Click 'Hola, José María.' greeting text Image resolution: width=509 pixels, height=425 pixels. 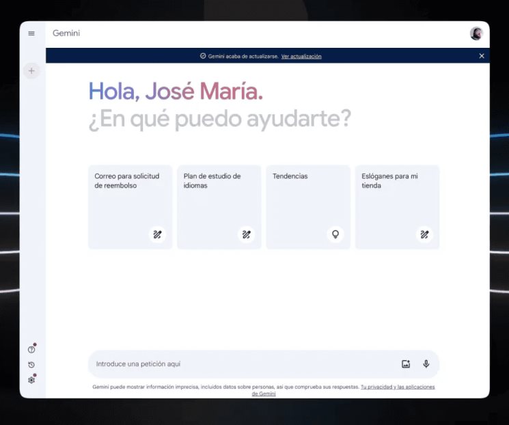[x=176, y=92]
